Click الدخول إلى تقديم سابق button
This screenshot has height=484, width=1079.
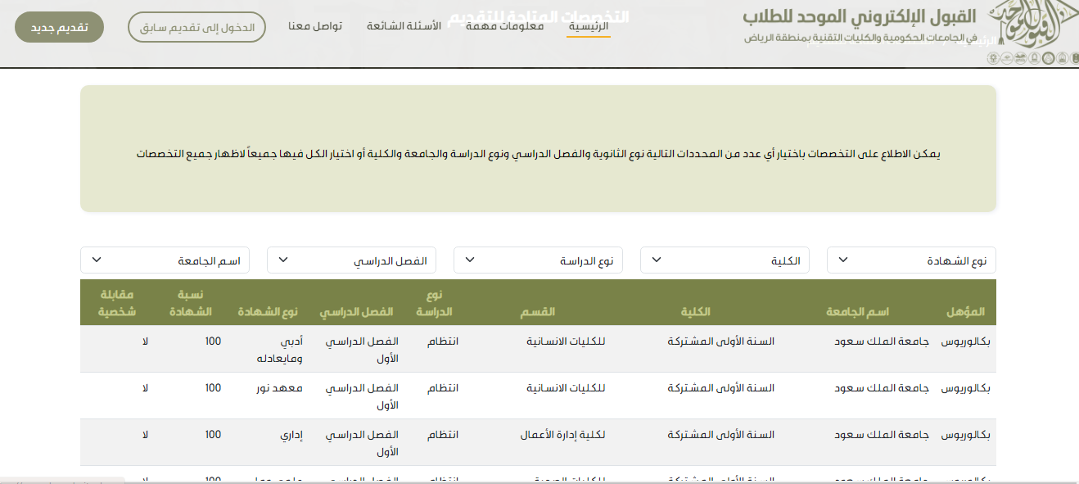[196, 27]
